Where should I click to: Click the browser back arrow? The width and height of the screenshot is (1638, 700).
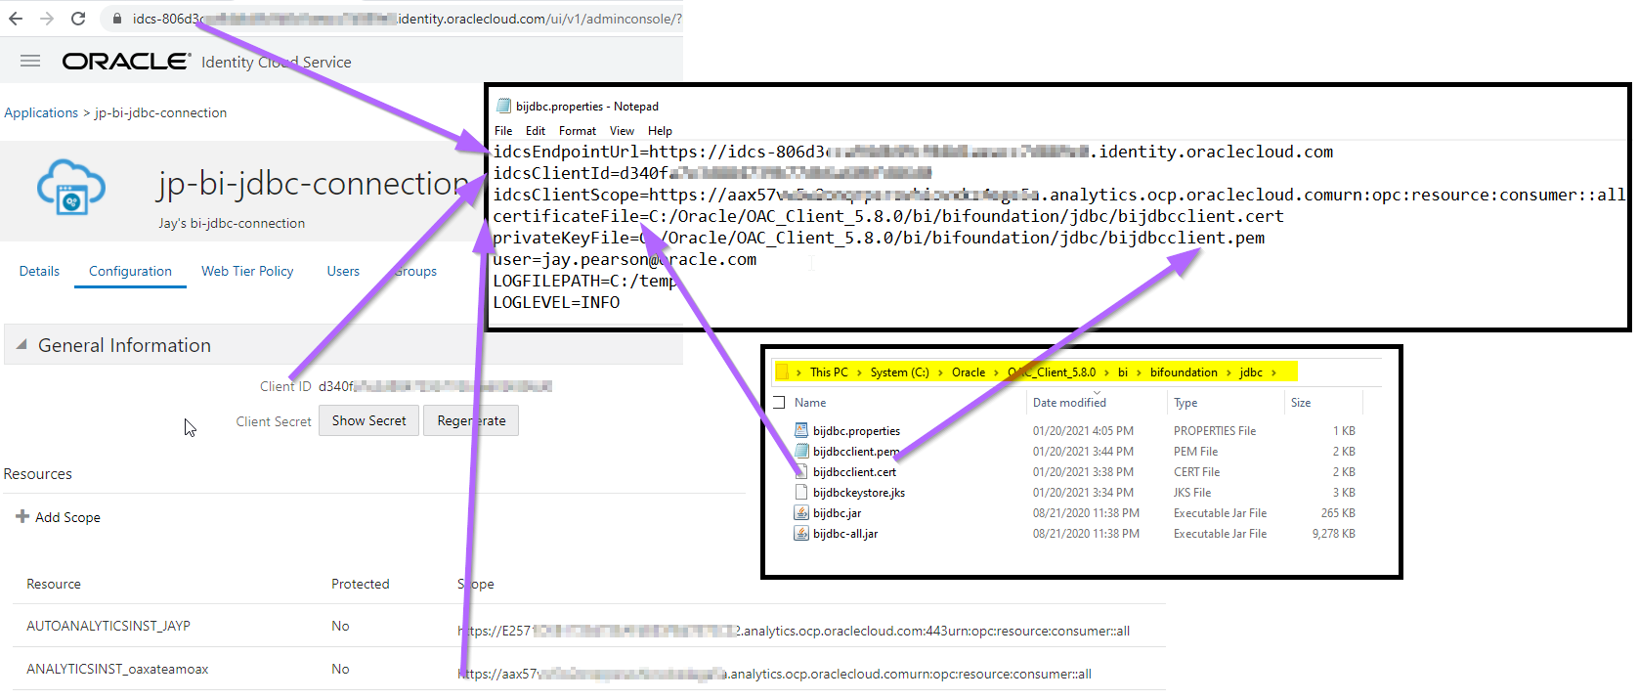coord(16,19)
